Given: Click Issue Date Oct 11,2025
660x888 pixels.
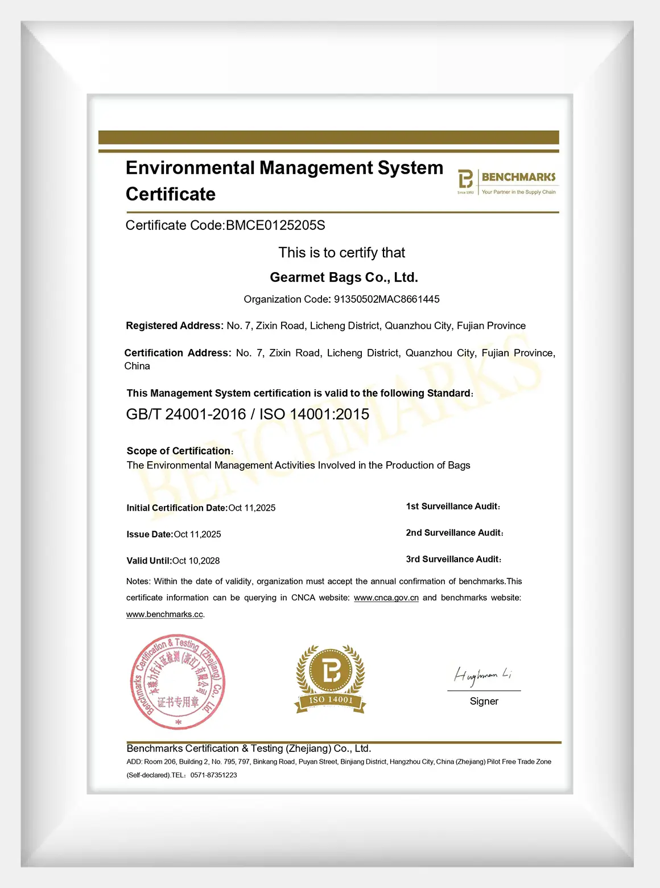Looking at the screenshot, I should pyautogui.click(x=174, y=535).
